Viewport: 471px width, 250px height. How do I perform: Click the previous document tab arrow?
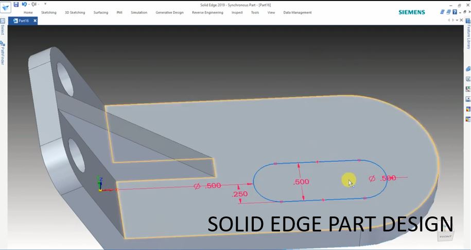point(449,21)
